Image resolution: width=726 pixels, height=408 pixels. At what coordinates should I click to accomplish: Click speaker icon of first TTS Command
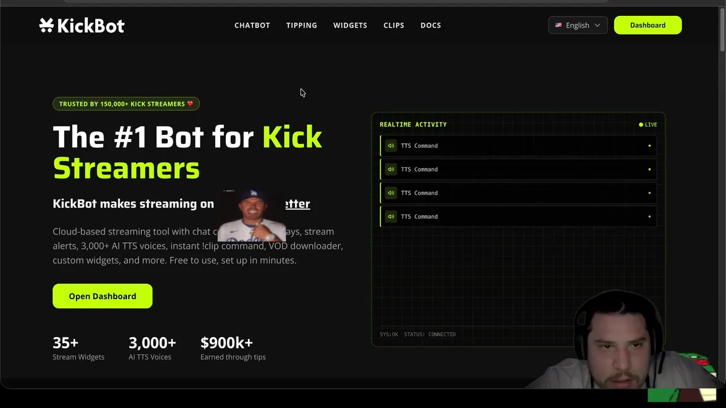[391, 146]
